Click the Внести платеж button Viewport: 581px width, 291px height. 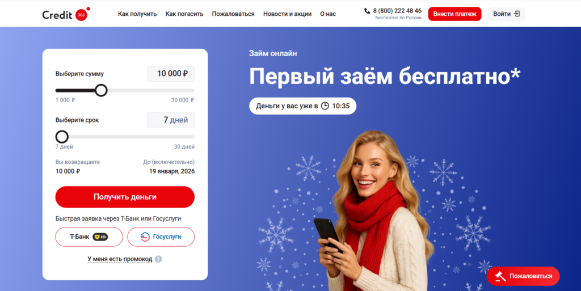tap(454, 14)
